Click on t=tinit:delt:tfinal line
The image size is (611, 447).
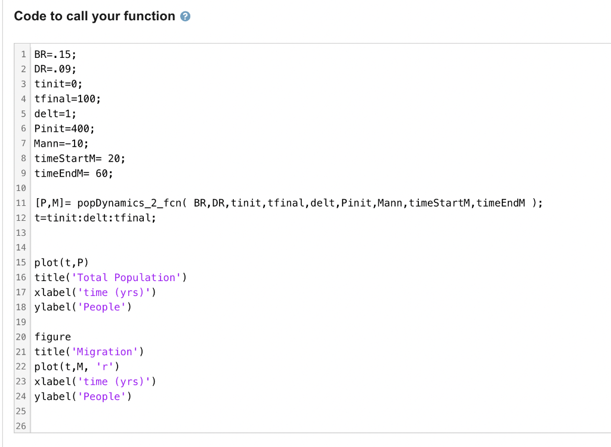[x=95, y=218]
